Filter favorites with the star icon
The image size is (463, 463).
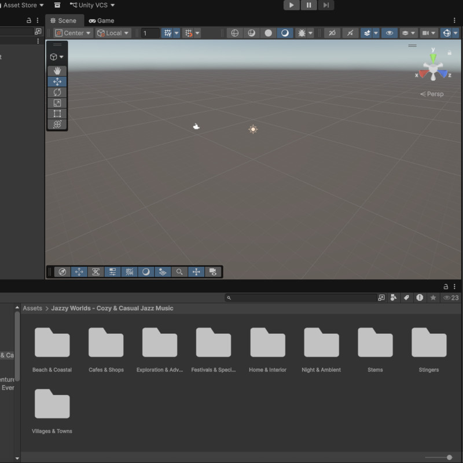[433, 297]
